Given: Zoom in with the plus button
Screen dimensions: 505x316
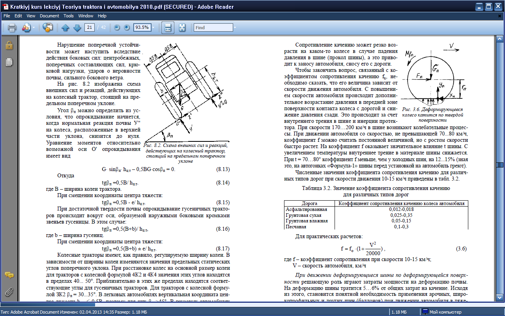Looking at the screenshot, I should coord(127,28).
